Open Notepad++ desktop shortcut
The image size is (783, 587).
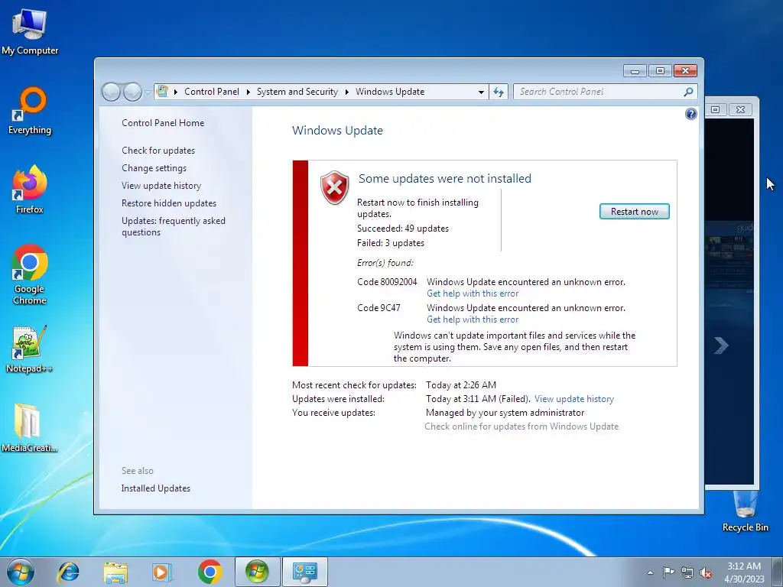(30, 349)
